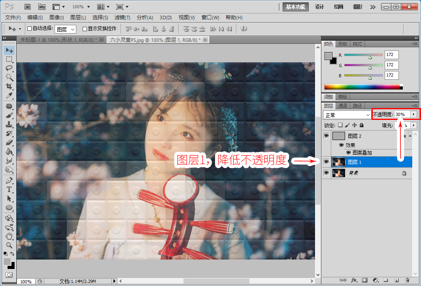Open Mini Bridge with Mb icon

[x=42, y=7]
